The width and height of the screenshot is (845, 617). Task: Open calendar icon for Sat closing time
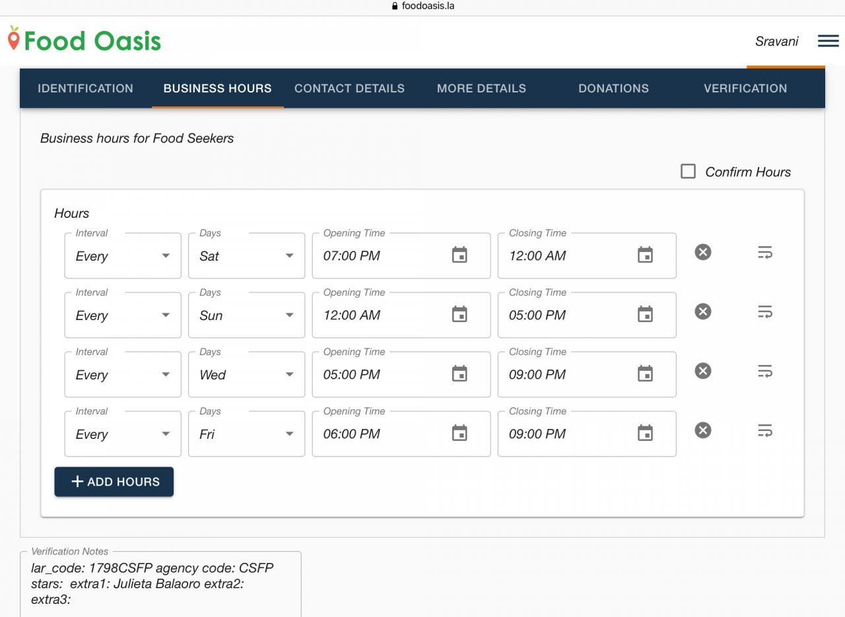pos(645,255)
